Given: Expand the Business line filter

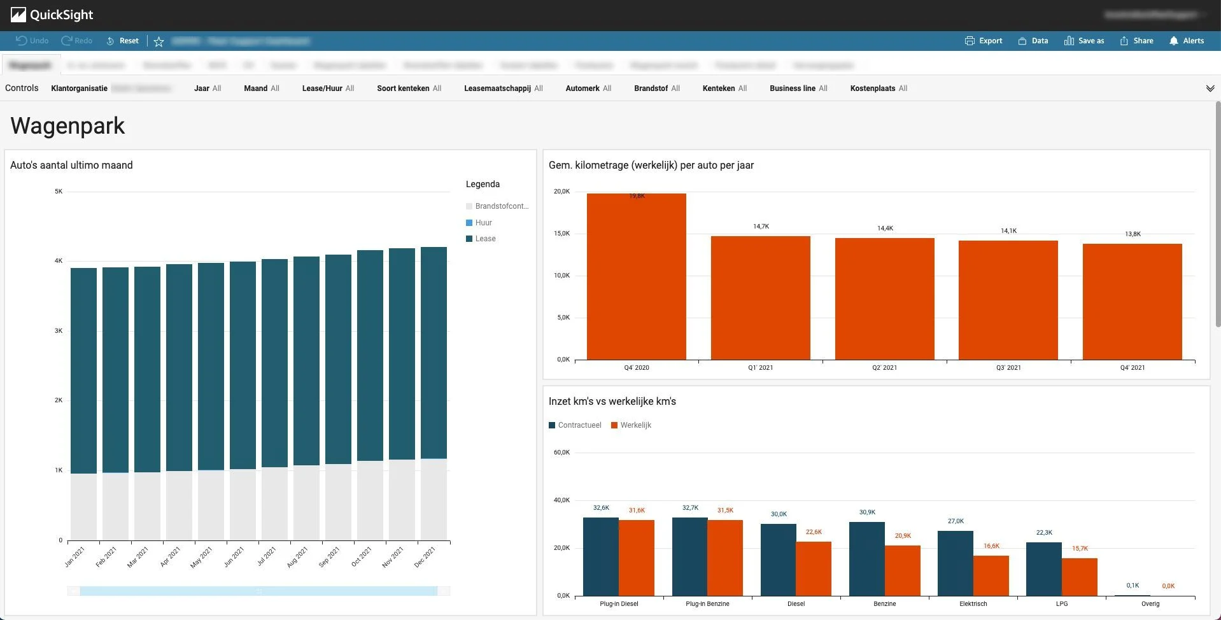Looking at the screenshot, I should (798, 88).
